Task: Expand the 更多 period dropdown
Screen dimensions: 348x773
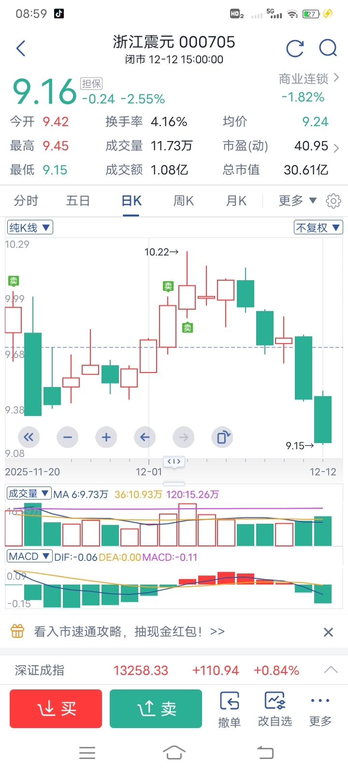Action: click(x=297, y=200)
